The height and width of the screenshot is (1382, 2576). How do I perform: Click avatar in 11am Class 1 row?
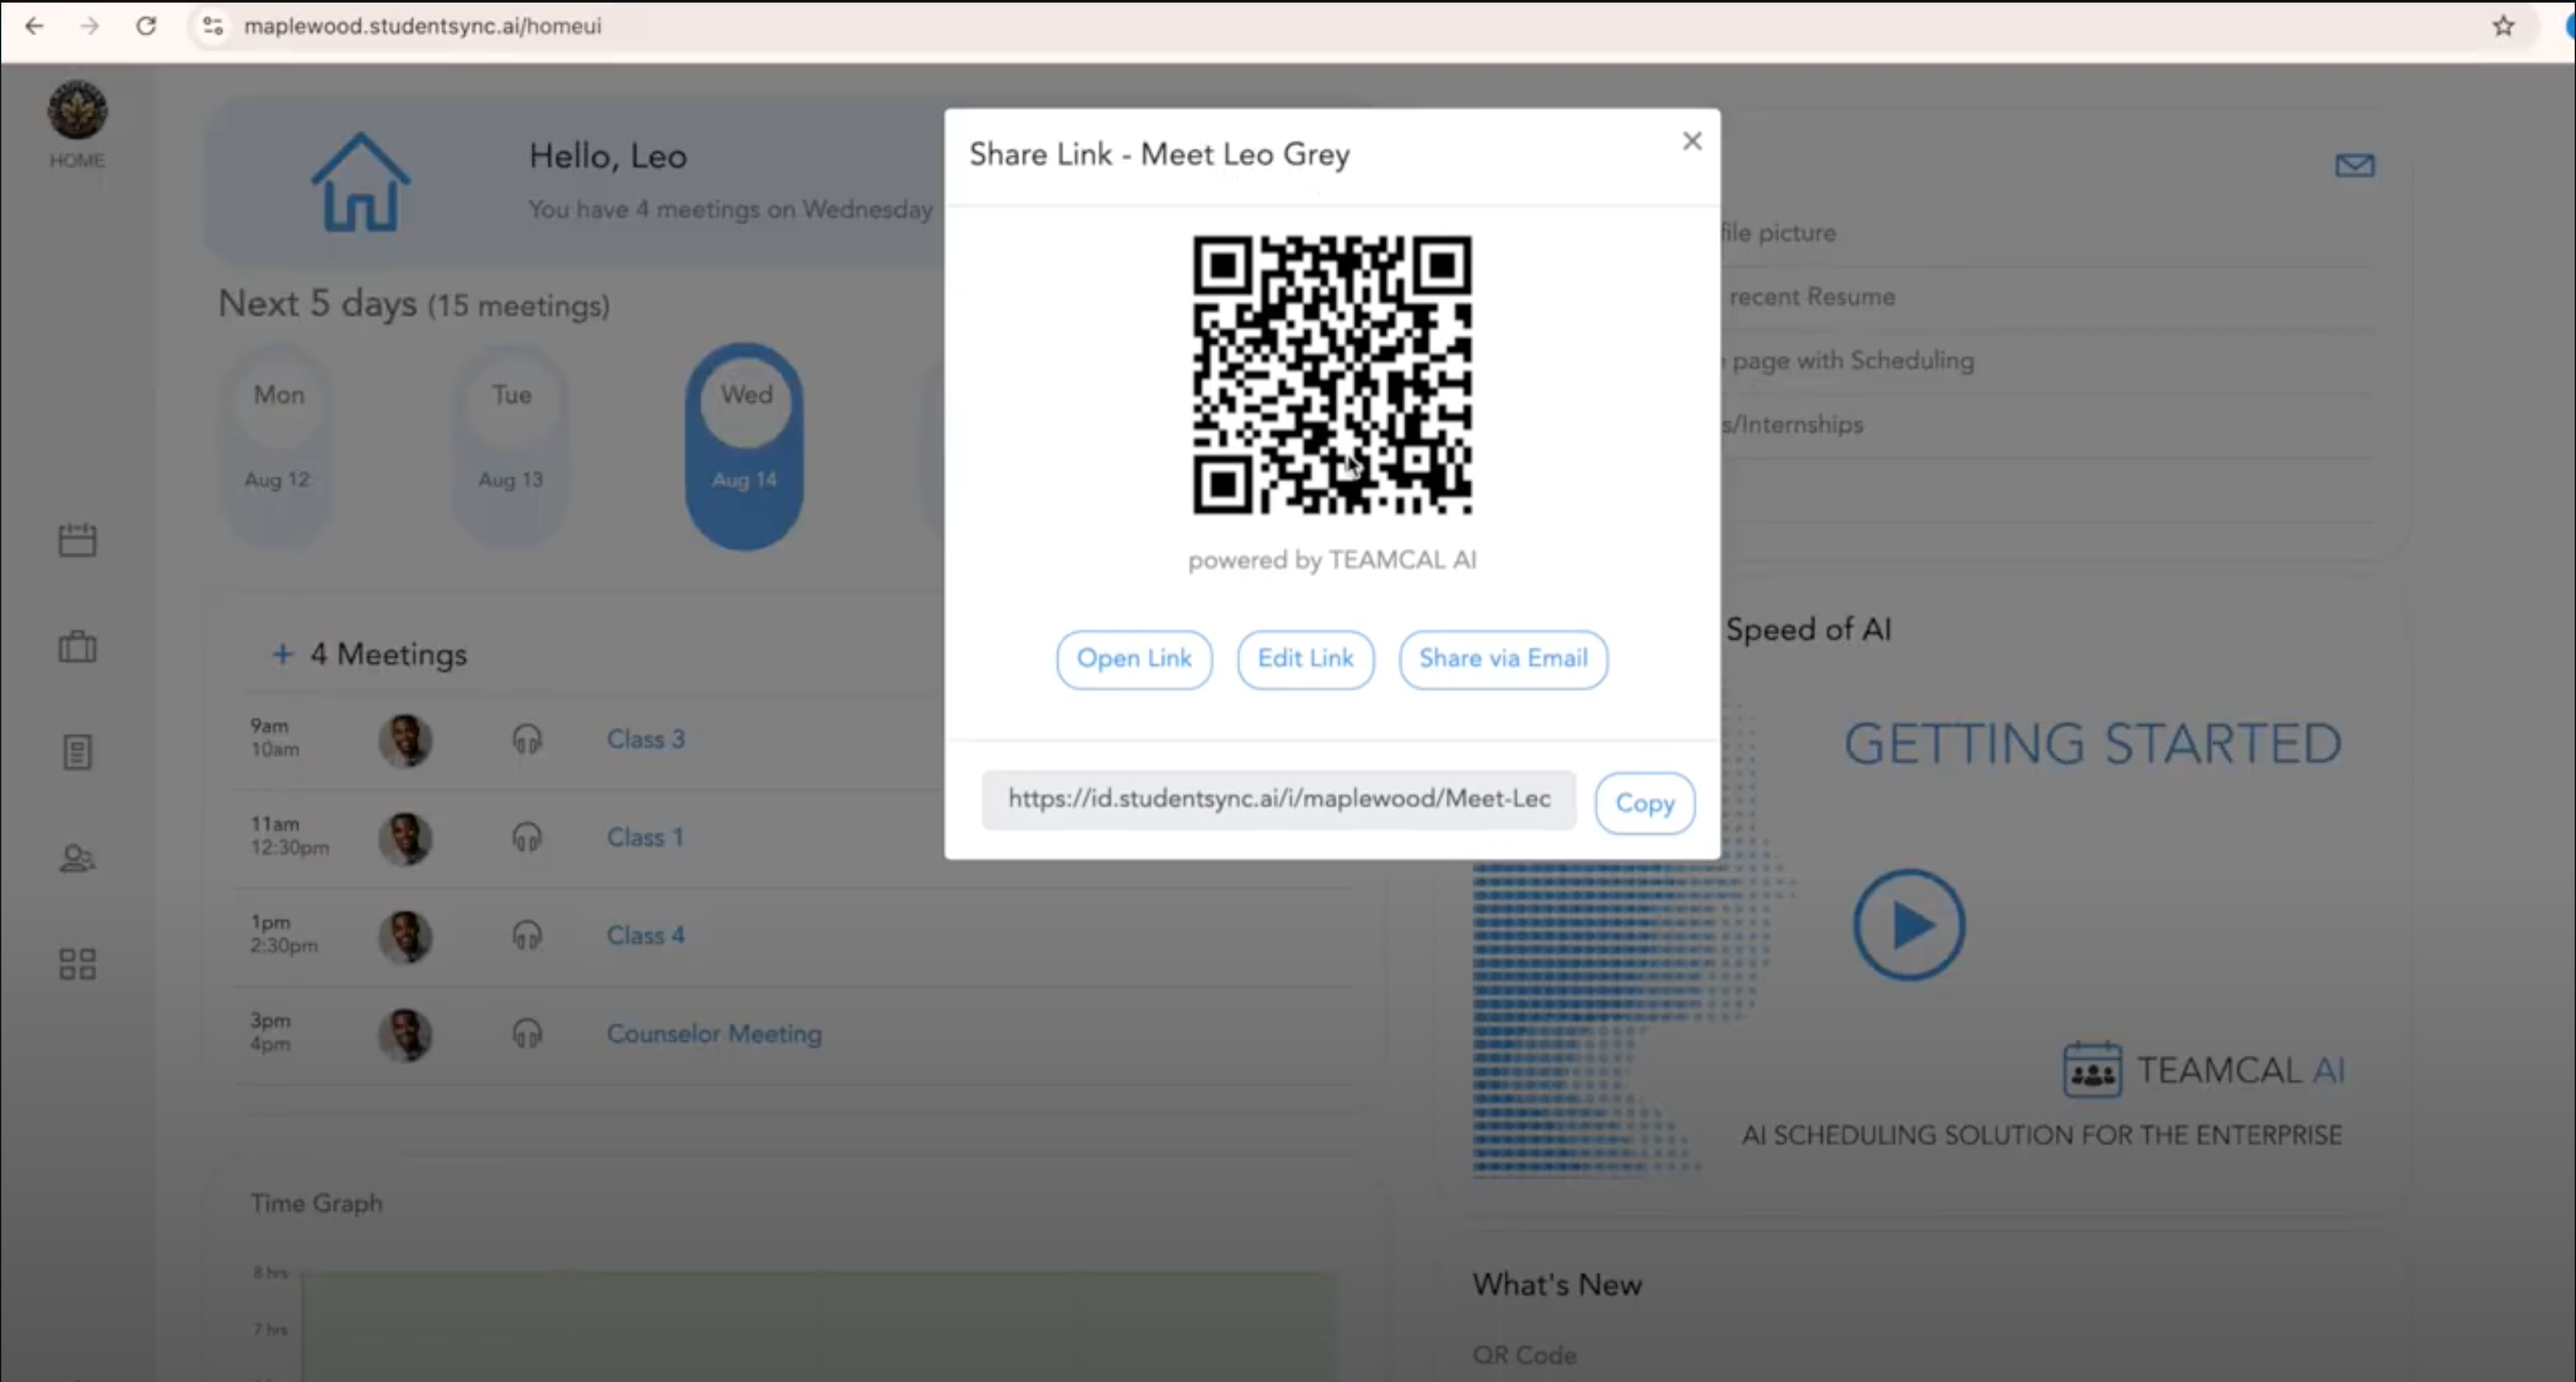pyautogui.click(x=405, y=838)
